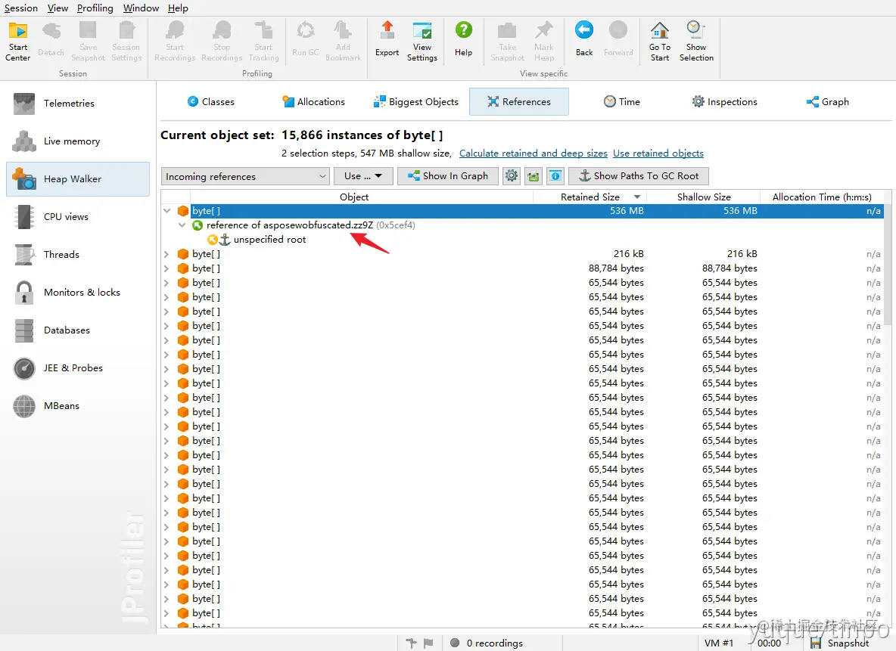Select the reference of asposewobfuscated.zz9Z row
The image size is (896, 651).
[x=523, y=225]
